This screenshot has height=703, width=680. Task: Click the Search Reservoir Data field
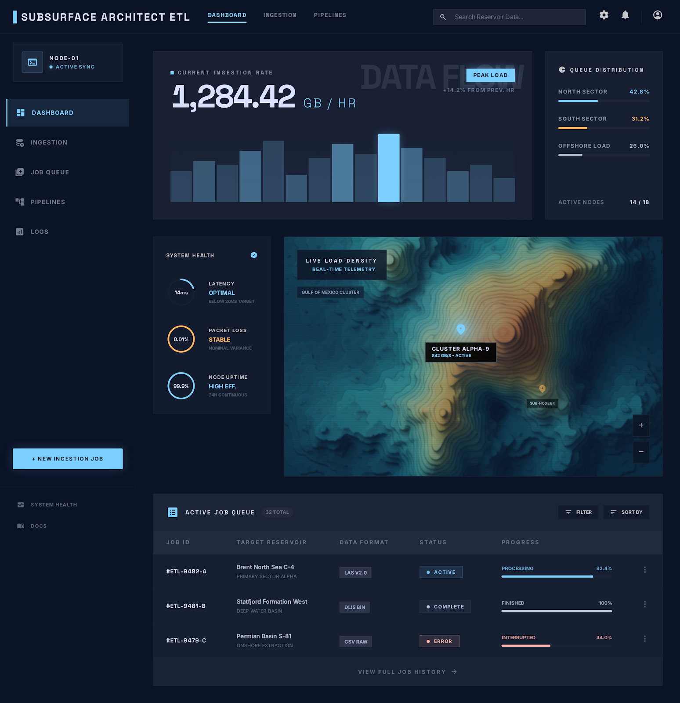tap(509, 17)
